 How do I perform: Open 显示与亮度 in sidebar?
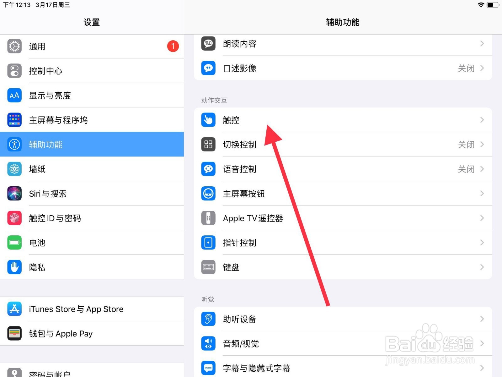coord(92,95)
